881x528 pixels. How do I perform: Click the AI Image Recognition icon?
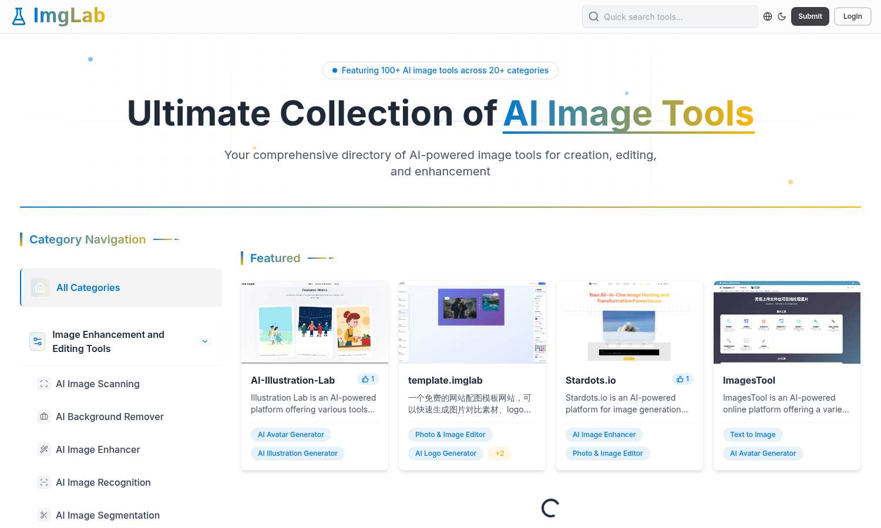point(44,482)
